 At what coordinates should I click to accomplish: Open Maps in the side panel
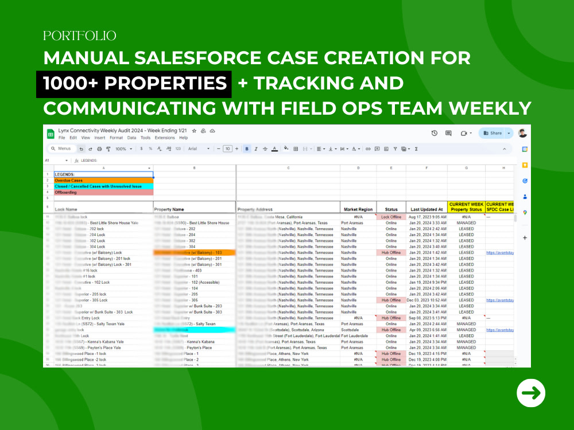point(525,213)
